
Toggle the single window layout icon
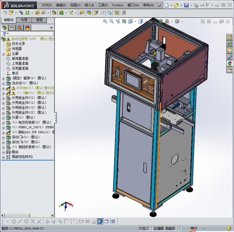pos(106,221)
